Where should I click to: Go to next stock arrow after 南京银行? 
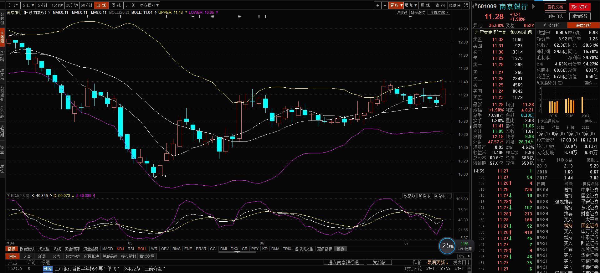(x=534, y=6)
